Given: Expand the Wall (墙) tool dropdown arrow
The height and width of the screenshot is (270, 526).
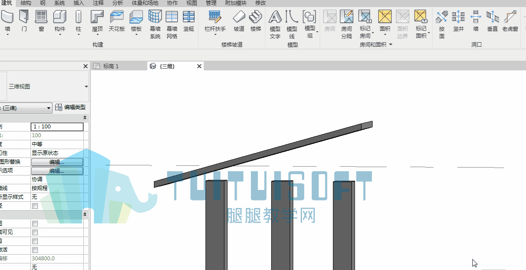Looking at the screenshot, I should coord(7,34).
